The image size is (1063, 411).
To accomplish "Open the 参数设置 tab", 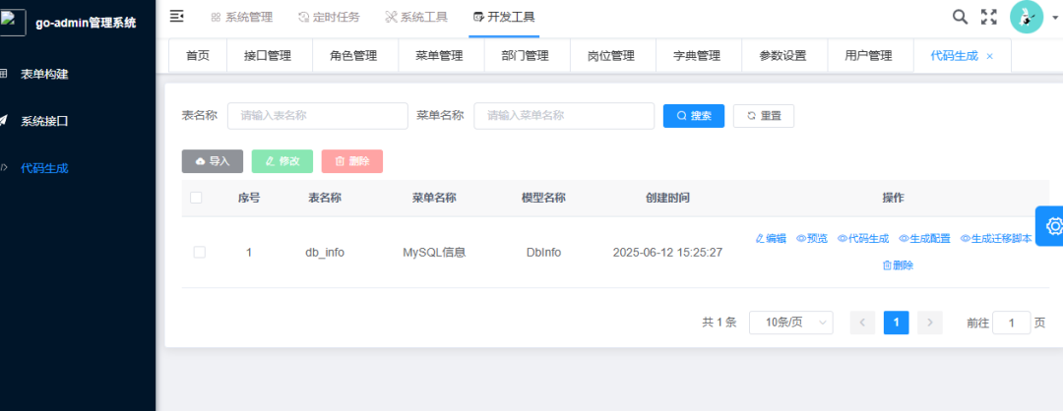I will (x=783, y=56).
